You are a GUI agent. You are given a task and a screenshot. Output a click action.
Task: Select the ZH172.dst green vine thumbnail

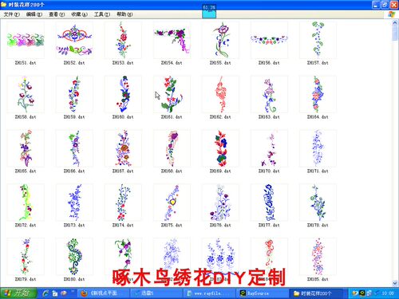[x=26, y=203]
